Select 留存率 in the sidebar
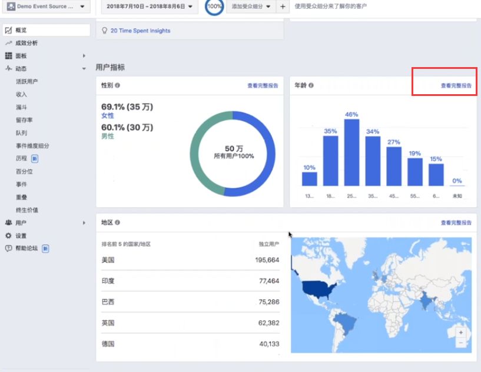The height and width of the screenshot is (372, 481). tap(24, 120)
